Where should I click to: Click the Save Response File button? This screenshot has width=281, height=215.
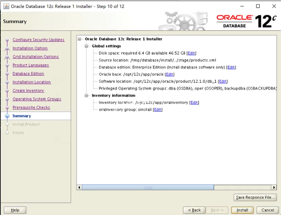[x=255, y=198]
